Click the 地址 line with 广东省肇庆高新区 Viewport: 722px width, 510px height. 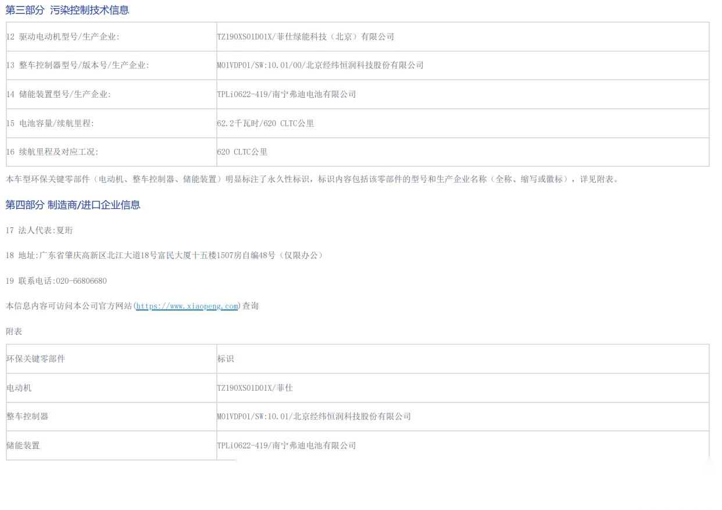pyautogui.click(x=165, y=255)
